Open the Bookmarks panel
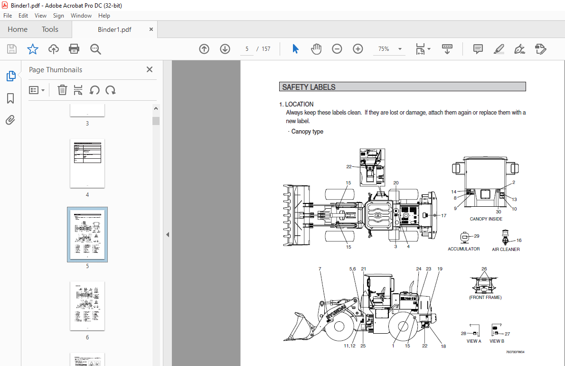This screenshot has width=565, height=366. pos(10,98)
